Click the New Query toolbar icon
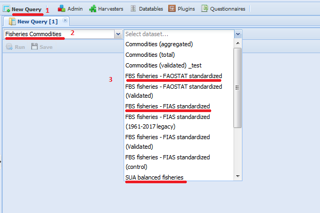This screenshot has height=213, width=320. click(6, 8)
